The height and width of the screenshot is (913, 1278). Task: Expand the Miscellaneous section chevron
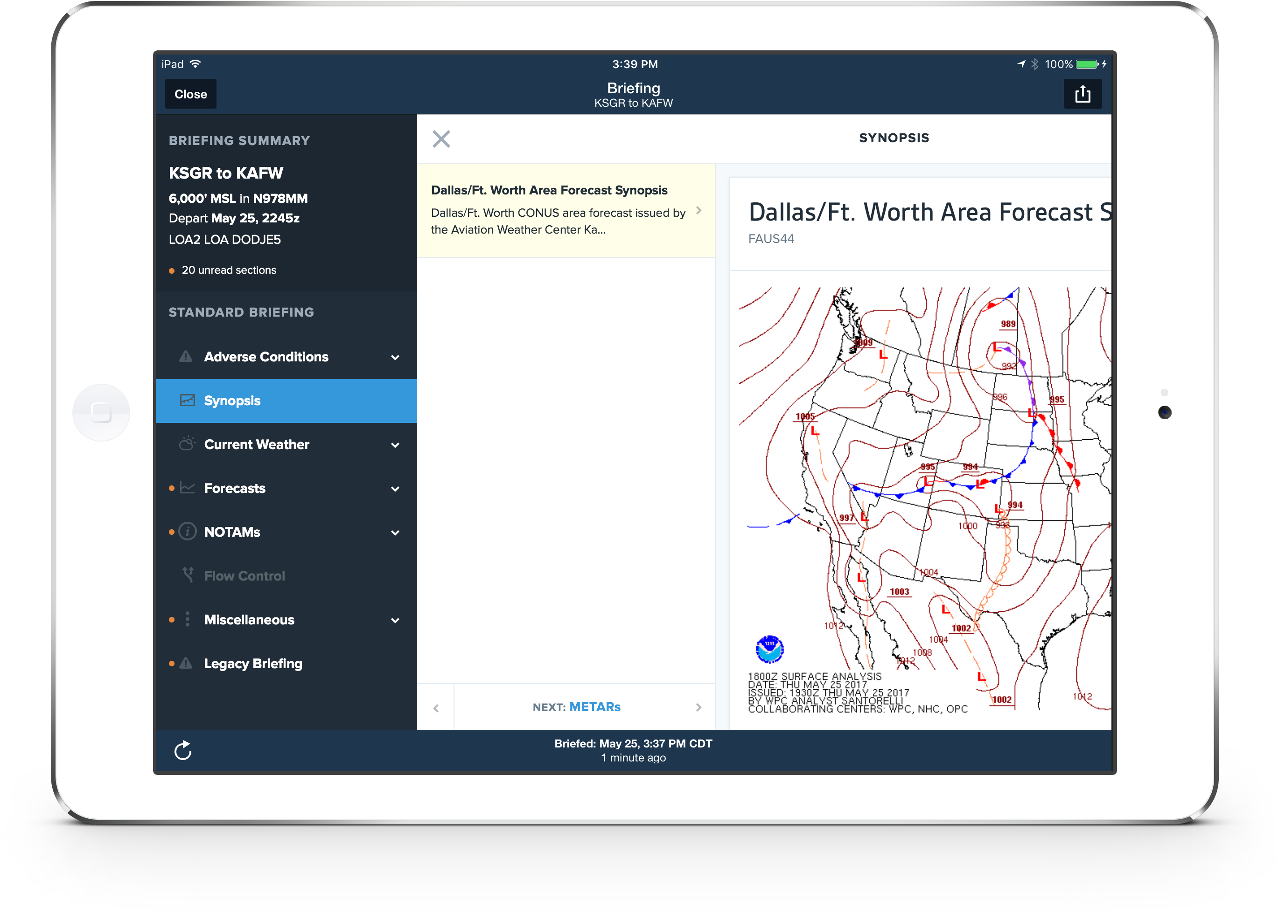click(395, 620)
